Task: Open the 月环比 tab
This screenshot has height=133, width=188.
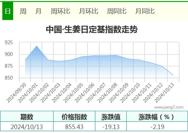Action: [89, 11]
